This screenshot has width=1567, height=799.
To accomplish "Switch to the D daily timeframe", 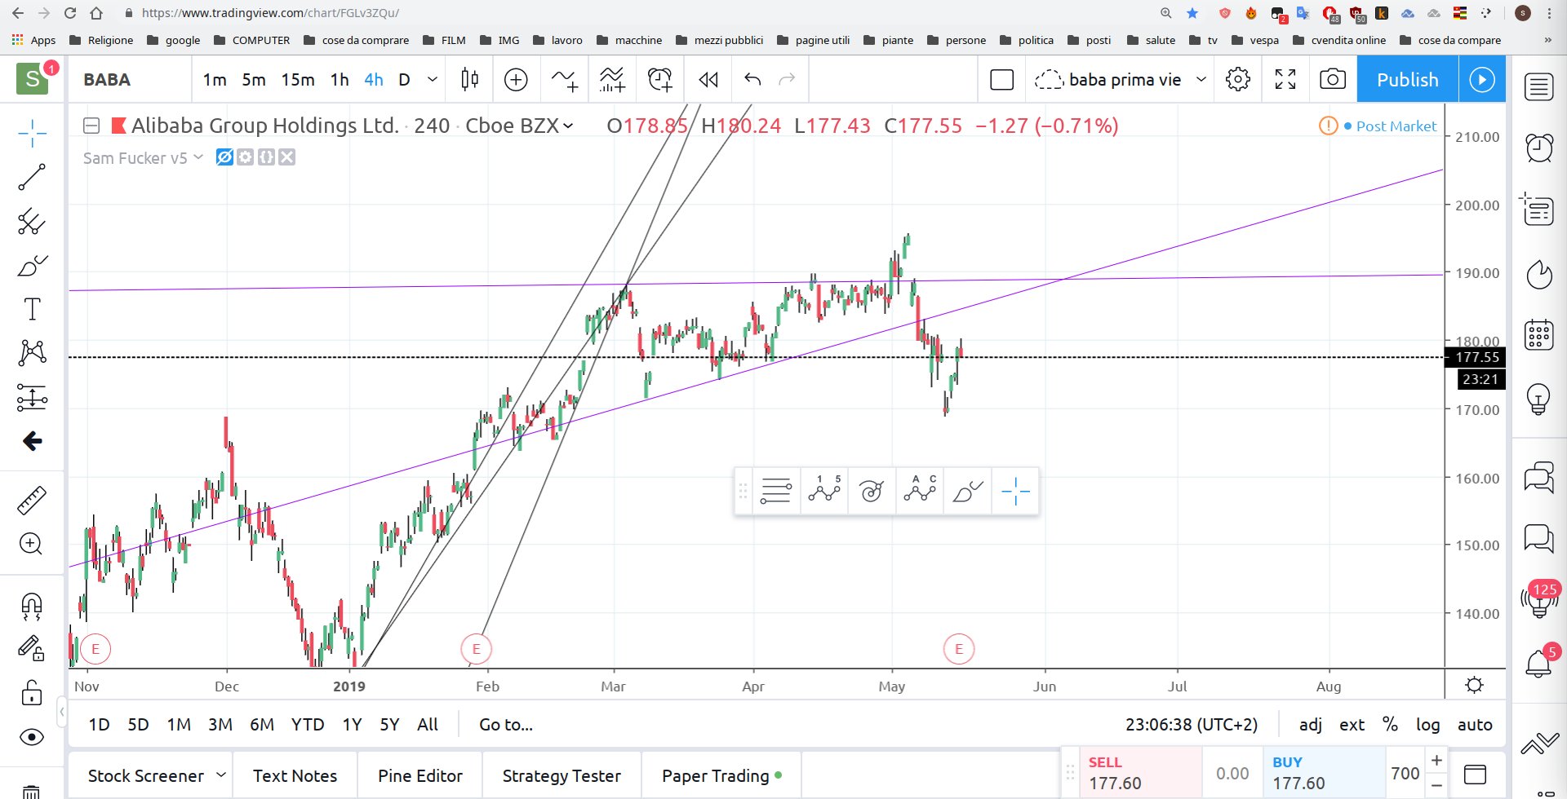I will (404, 79).
